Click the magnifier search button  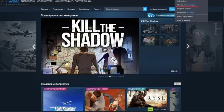(145, 9)
